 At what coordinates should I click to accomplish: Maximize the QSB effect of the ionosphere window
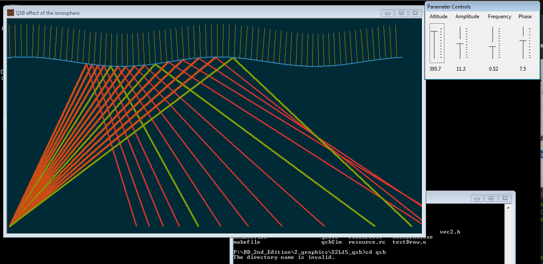pyautogui.click(x=401, y=13)
